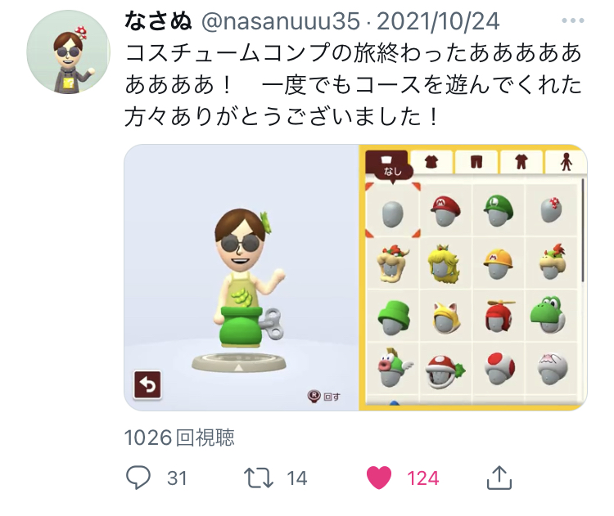Image resolution: width=614 pixels, height=516 pixels.
Task: Select the Mario cap headgear
Action: 445,211
